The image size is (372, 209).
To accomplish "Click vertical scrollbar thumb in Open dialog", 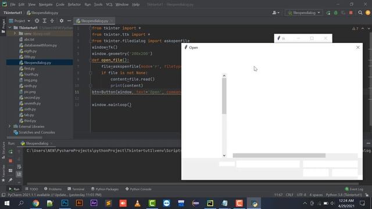I will click(224, 96).
